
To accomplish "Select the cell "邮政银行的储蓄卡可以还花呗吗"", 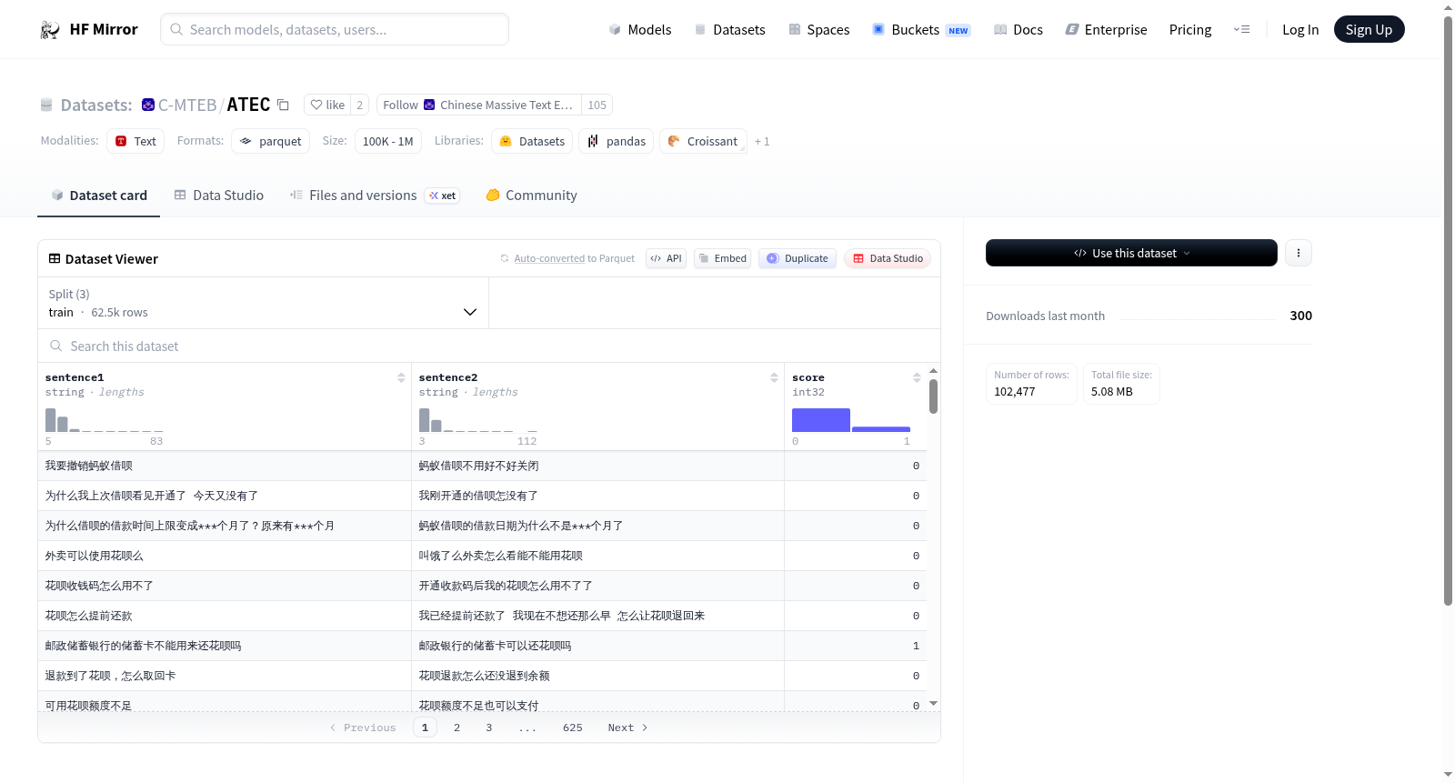I will tap(597, 646).
